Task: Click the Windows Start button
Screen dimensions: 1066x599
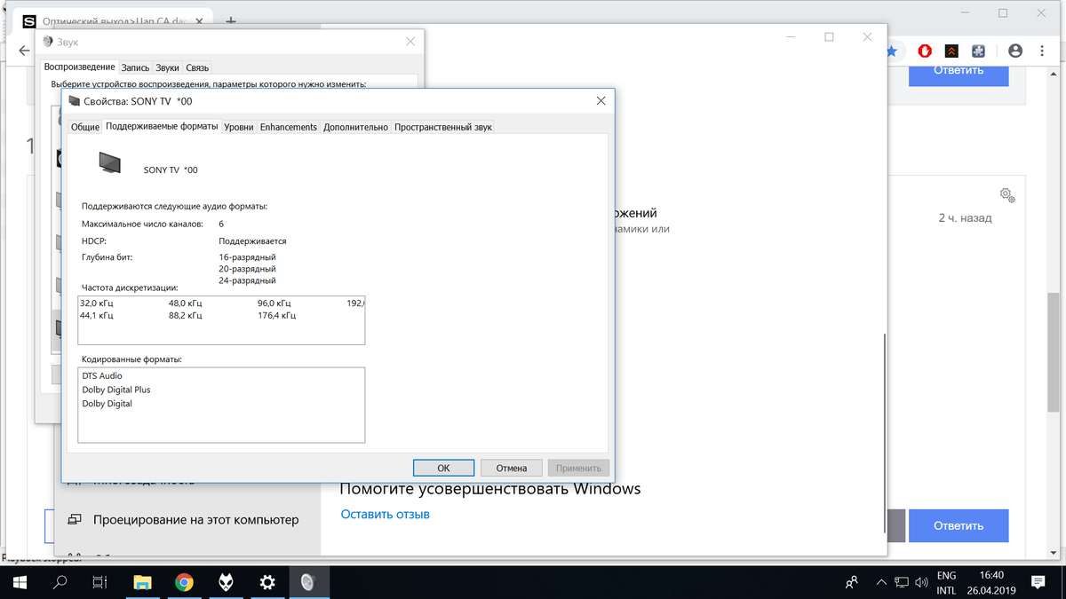Action: tap(20, 582)
